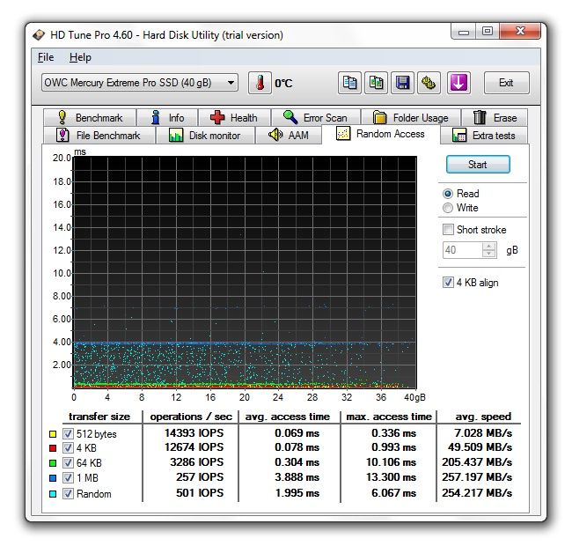Screen dimensions: 572x546
Task: Click the blue 1 MB color swatch
Action: coord(53,478)
